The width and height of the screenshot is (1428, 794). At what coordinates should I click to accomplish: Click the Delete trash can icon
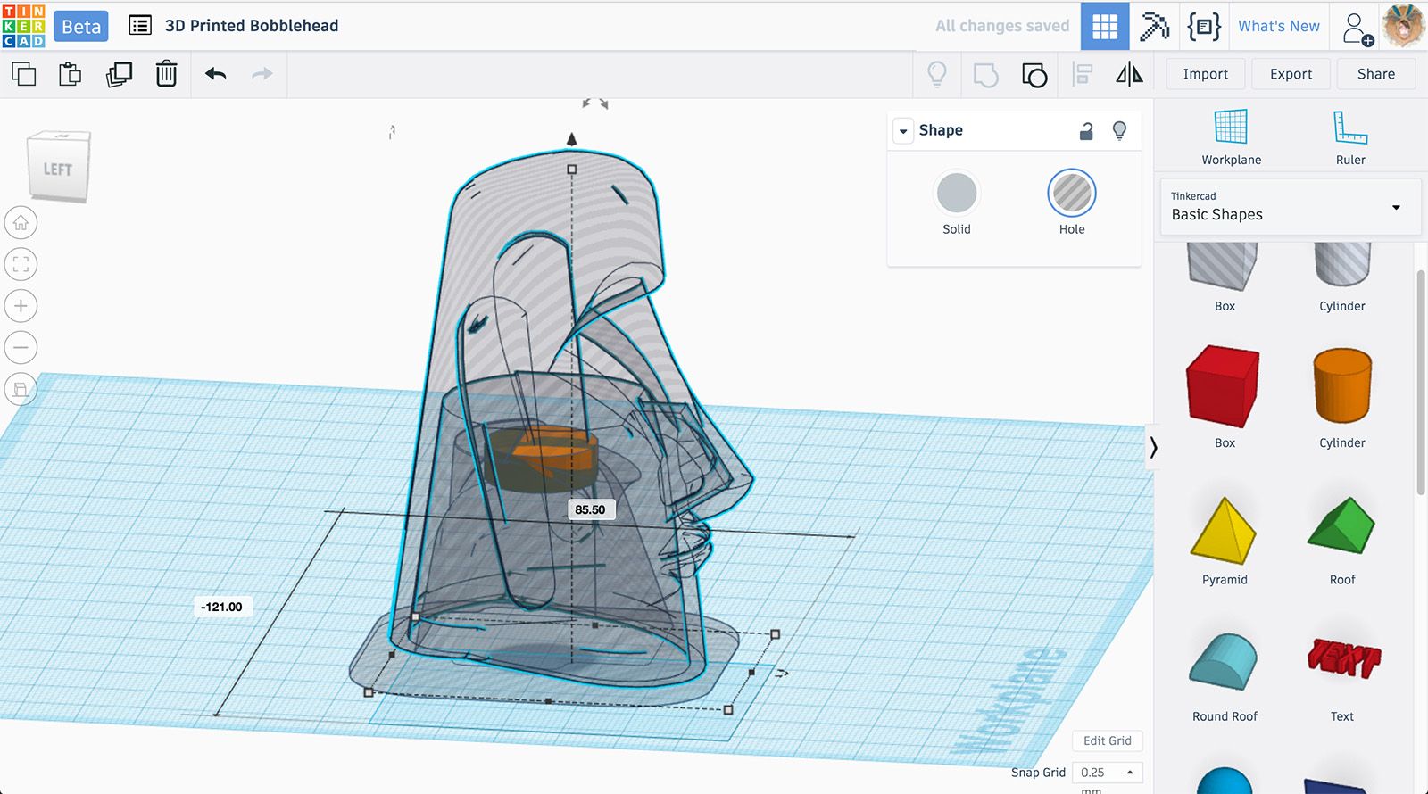166,74
